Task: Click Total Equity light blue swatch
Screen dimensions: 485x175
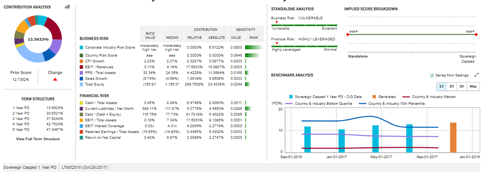Action: point(81,84)
